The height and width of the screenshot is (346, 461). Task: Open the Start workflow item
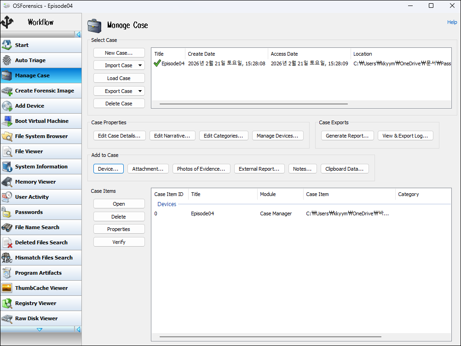pyautogui.click(x=41, y=45)
